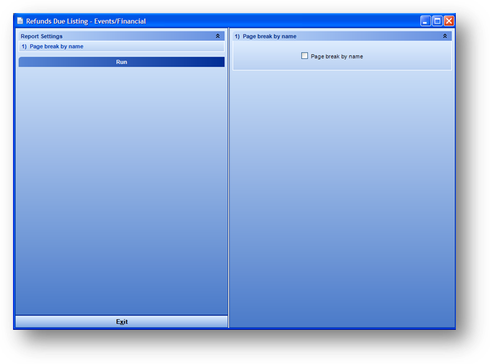Image resolution: width=490 pixels, height=364 pixels.
Task: Click the Exit button
Action: pyautogui.click(x=122, y=322)
